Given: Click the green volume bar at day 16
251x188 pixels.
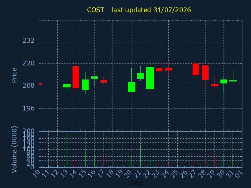Looking at the screenshot, I should 94,161.
